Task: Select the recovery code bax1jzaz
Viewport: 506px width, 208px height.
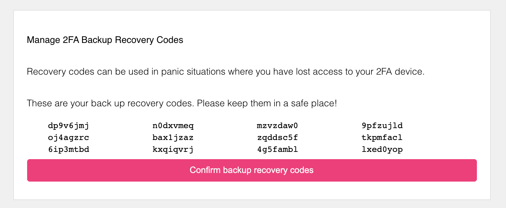Action: click(x=173, y=137)
